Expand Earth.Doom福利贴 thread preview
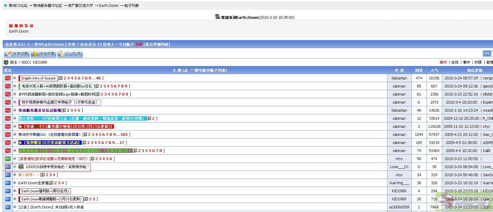Image resolution: width=493 pixels, height=212 pixels. click(x=15, y=191)
